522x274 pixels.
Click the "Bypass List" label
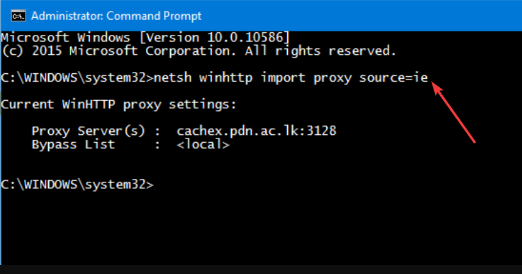73,145
